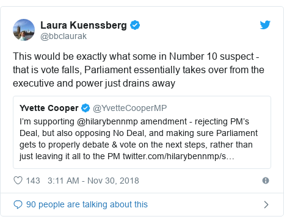
Task: Open the Yvette Cooper name link
Action: (x=49, y=108)
